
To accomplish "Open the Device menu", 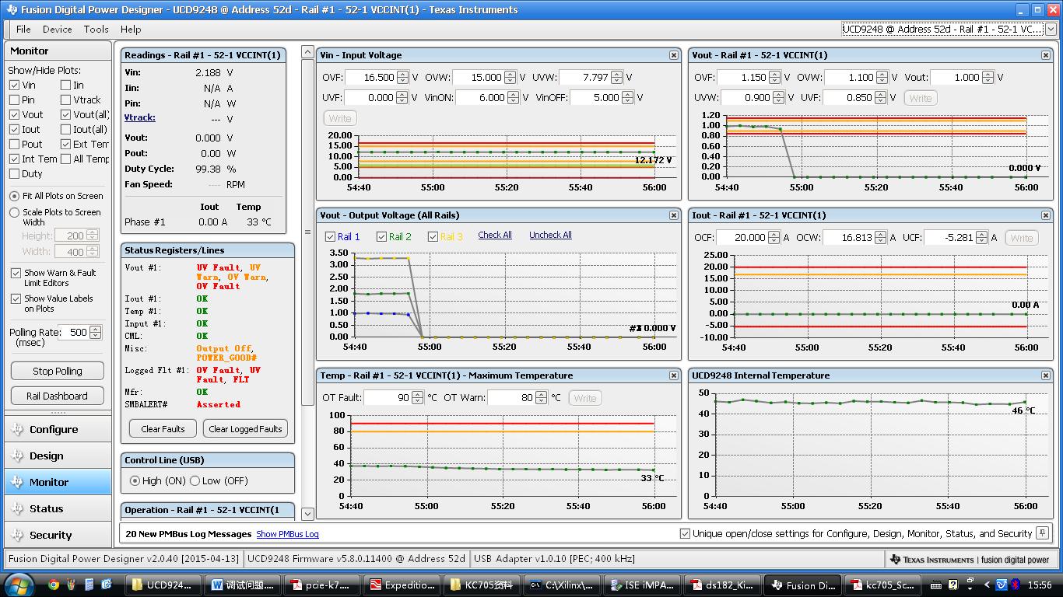I will coord(57,29).
